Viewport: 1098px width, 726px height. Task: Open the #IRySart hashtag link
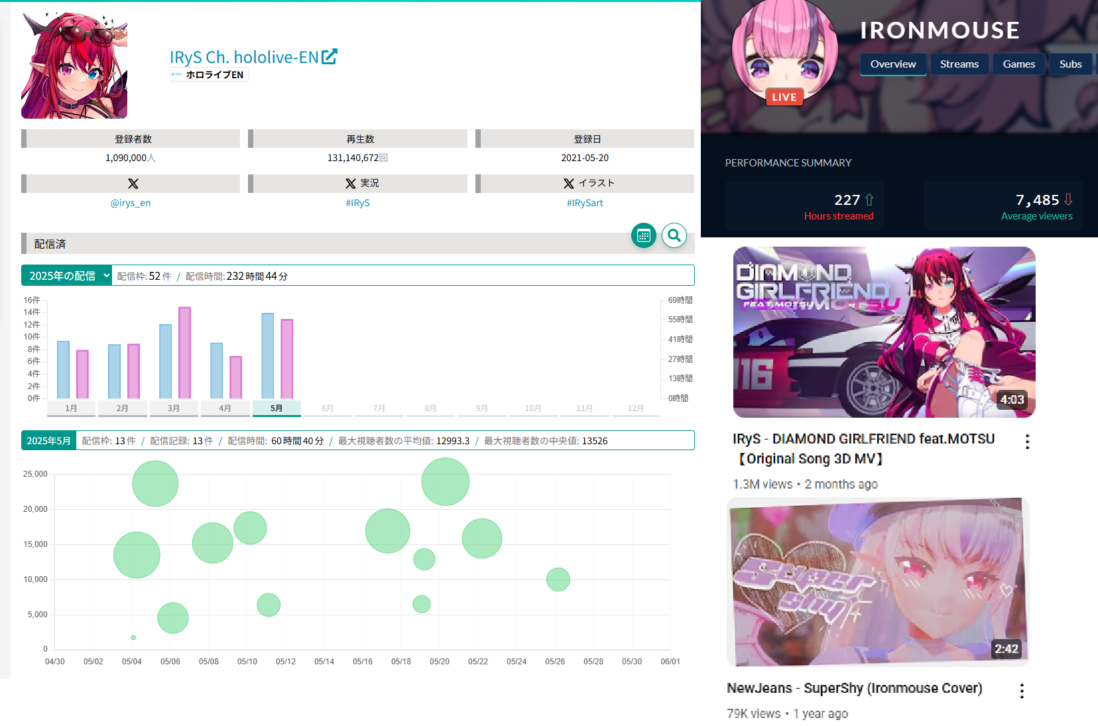click(585, 203)
